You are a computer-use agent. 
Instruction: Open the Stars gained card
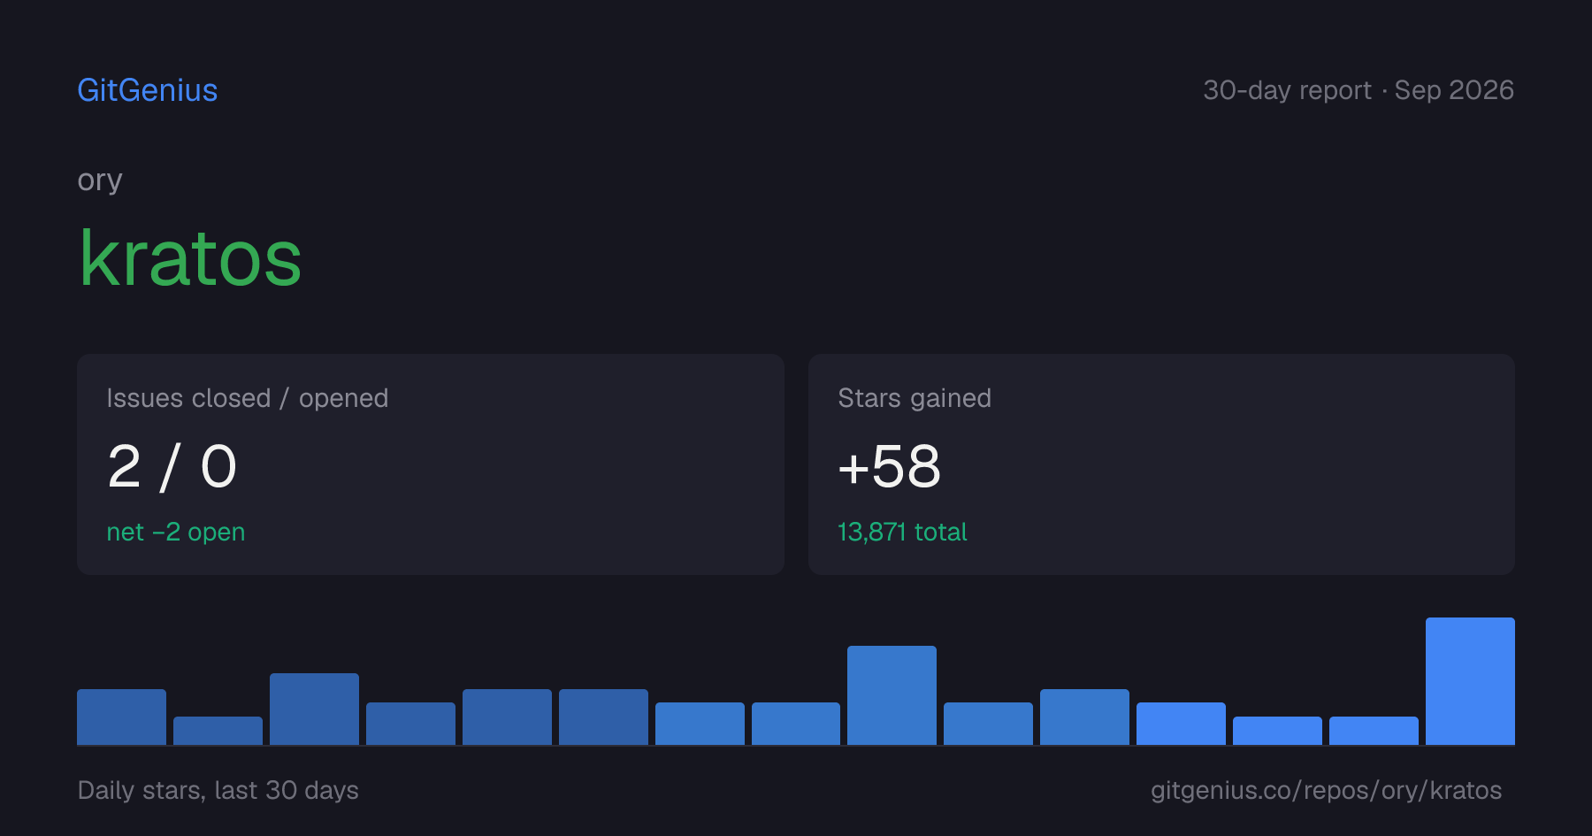1161,464
